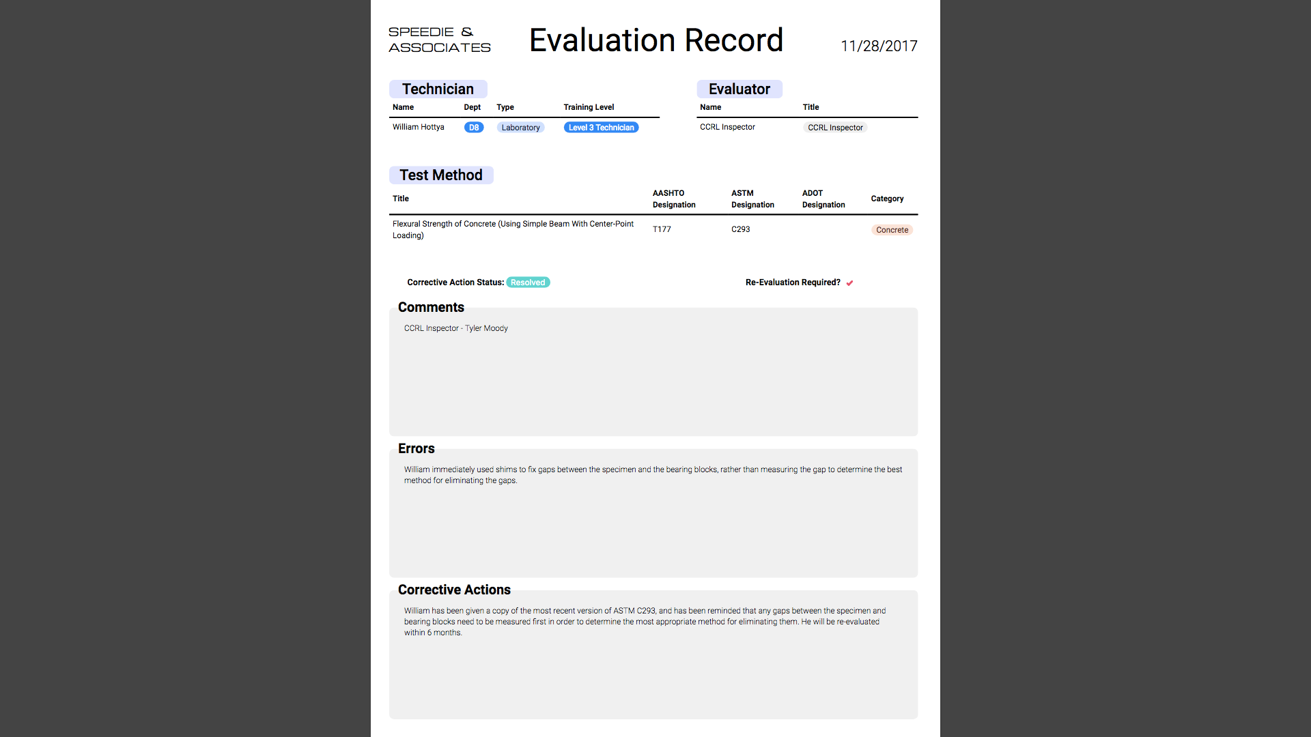
Task: Click the error text about shims
Action: coord(653,475)
